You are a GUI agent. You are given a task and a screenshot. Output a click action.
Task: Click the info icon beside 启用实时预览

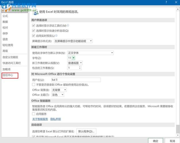[56, 35]
